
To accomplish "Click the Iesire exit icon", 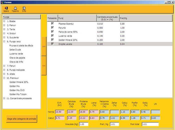I will click(6, 8).
